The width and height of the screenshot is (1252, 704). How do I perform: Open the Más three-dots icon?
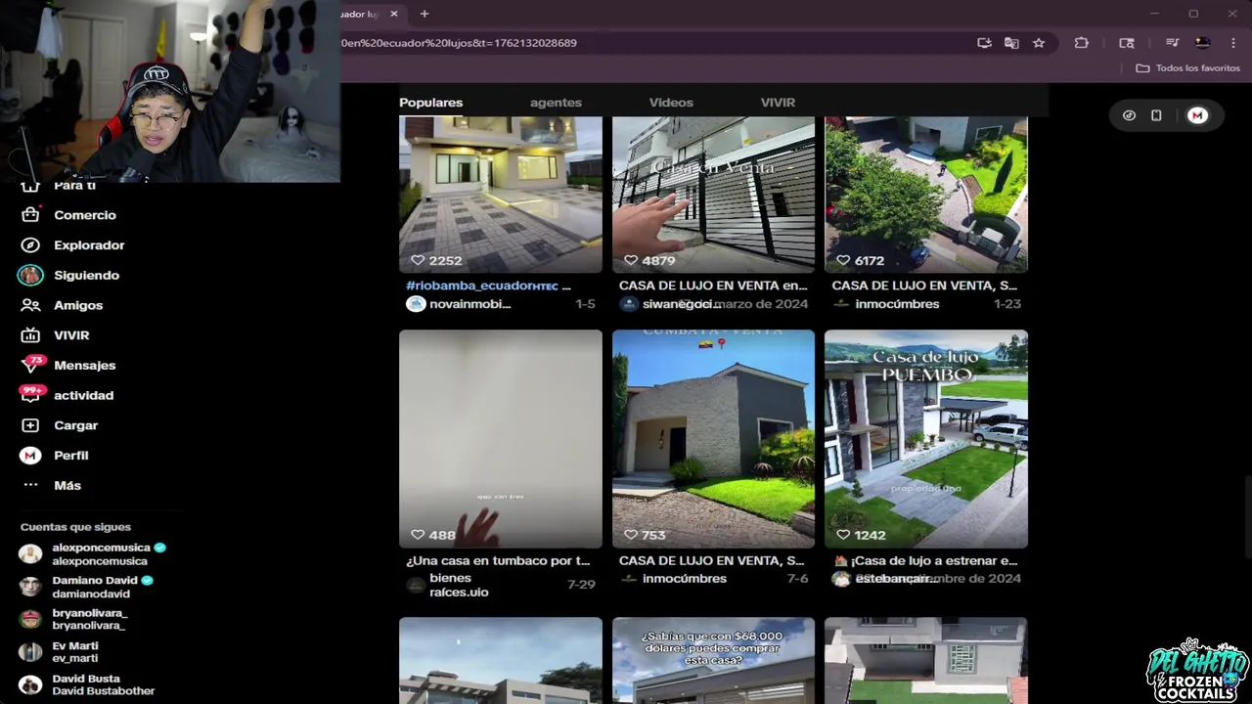[30, 485]
